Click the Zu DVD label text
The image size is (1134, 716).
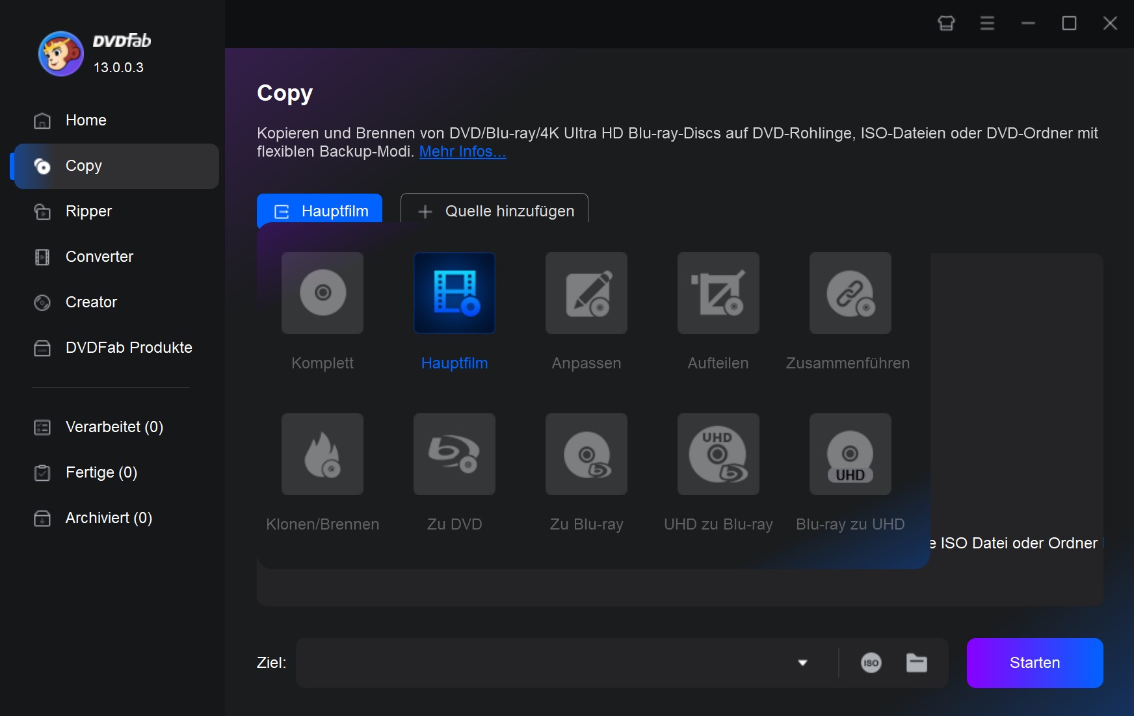455,524
